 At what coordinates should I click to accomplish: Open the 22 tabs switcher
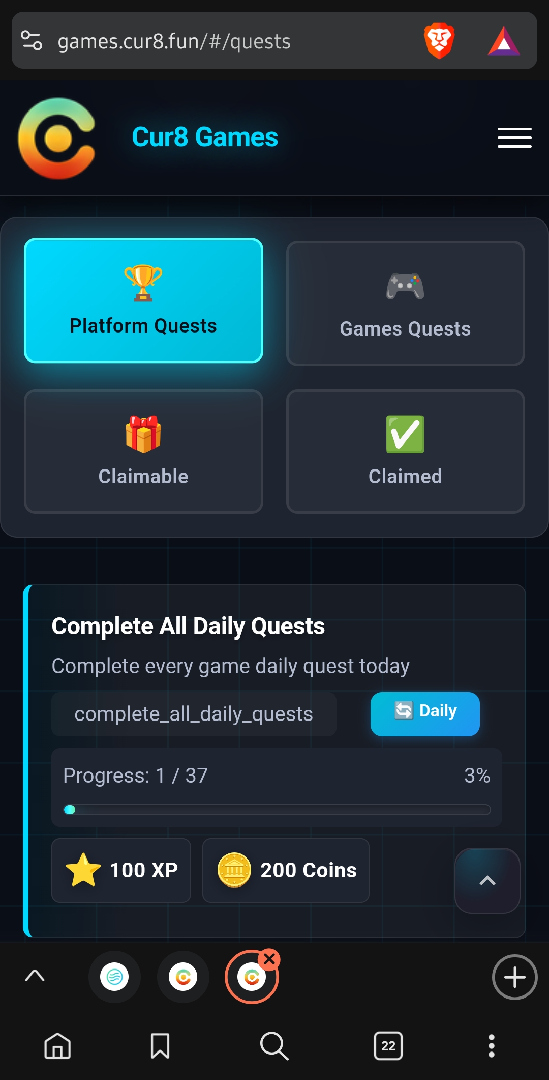(388, 1046)
